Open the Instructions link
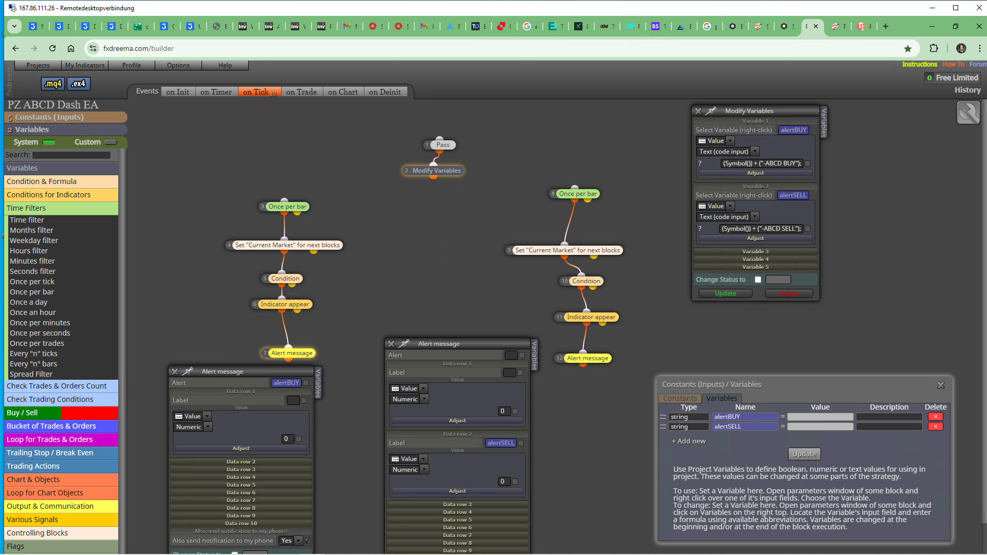Viewport: 987px width, 555px height. (919, 64)
